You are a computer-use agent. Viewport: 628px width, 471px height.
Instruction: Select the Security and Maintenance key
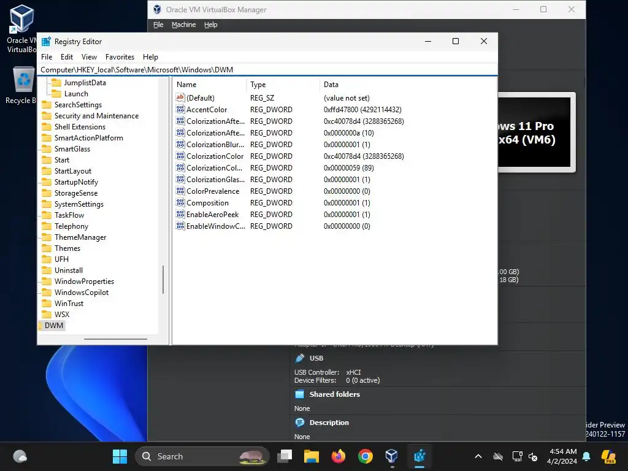96,116
